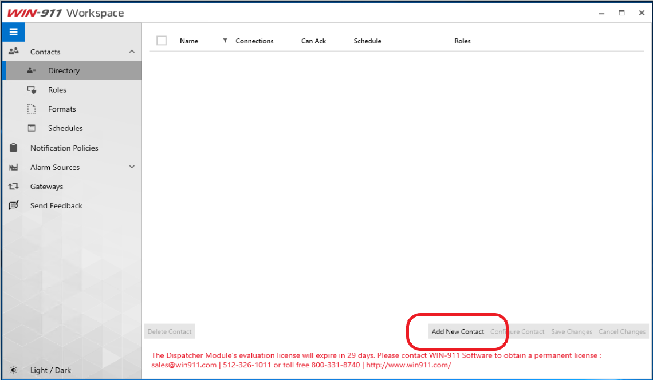This screenshot has height=380, width=653.
Task: Click the Gateways arrows icon
Action: pos(14,187)
